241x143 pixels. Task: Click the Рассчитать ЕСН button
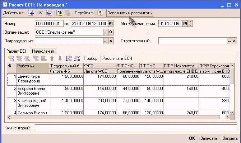pyautogui.click(x=117, y=58)
